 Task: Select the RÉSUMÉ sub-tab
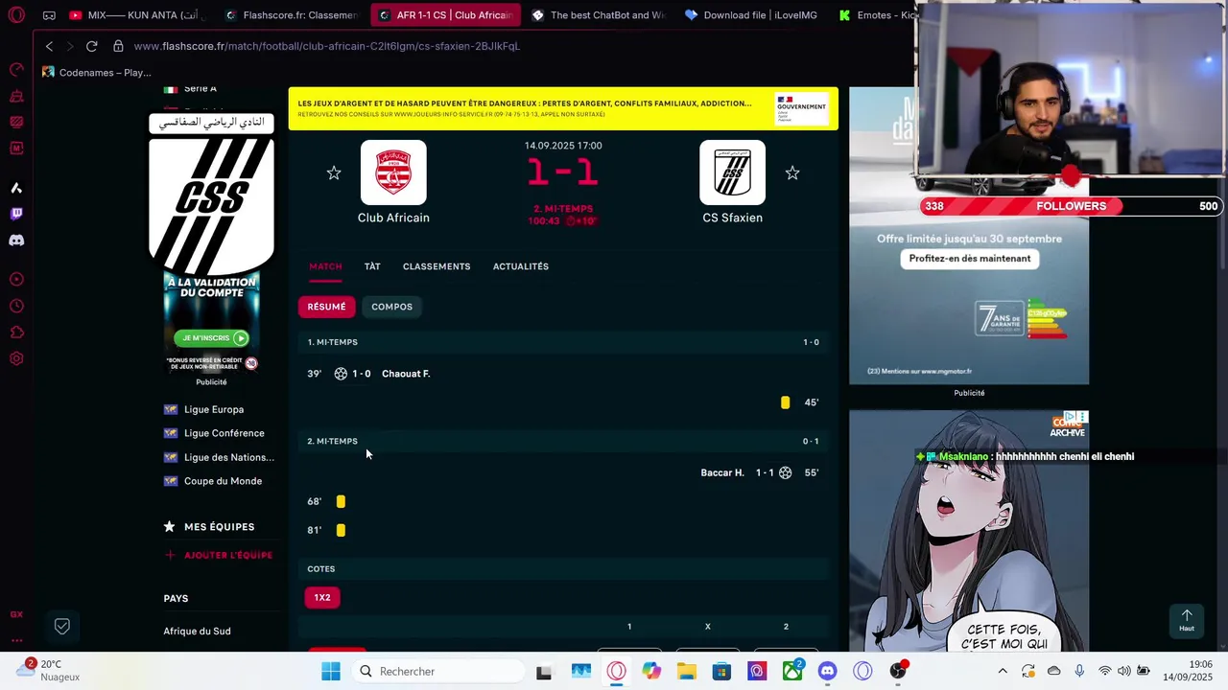point(326,307)
